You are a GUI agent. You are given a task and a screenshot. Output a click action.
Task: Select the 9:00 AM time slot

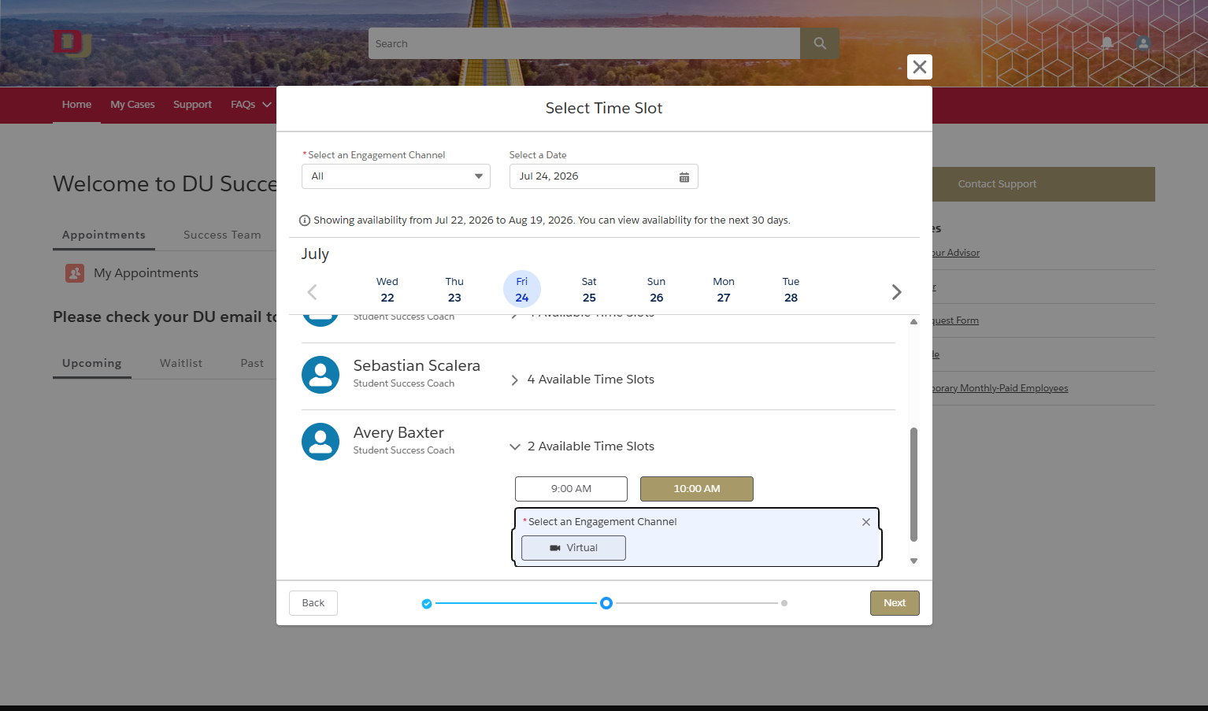(x=571, y=489)
